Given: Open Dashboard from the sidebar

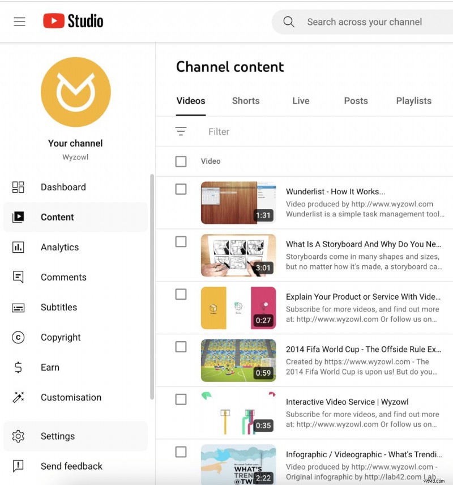Looking at the screenshot, I should 75,187.
